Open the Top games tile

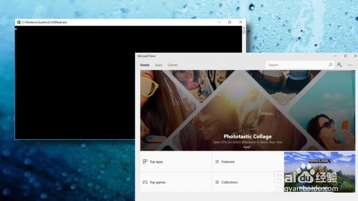click(176, 182)
